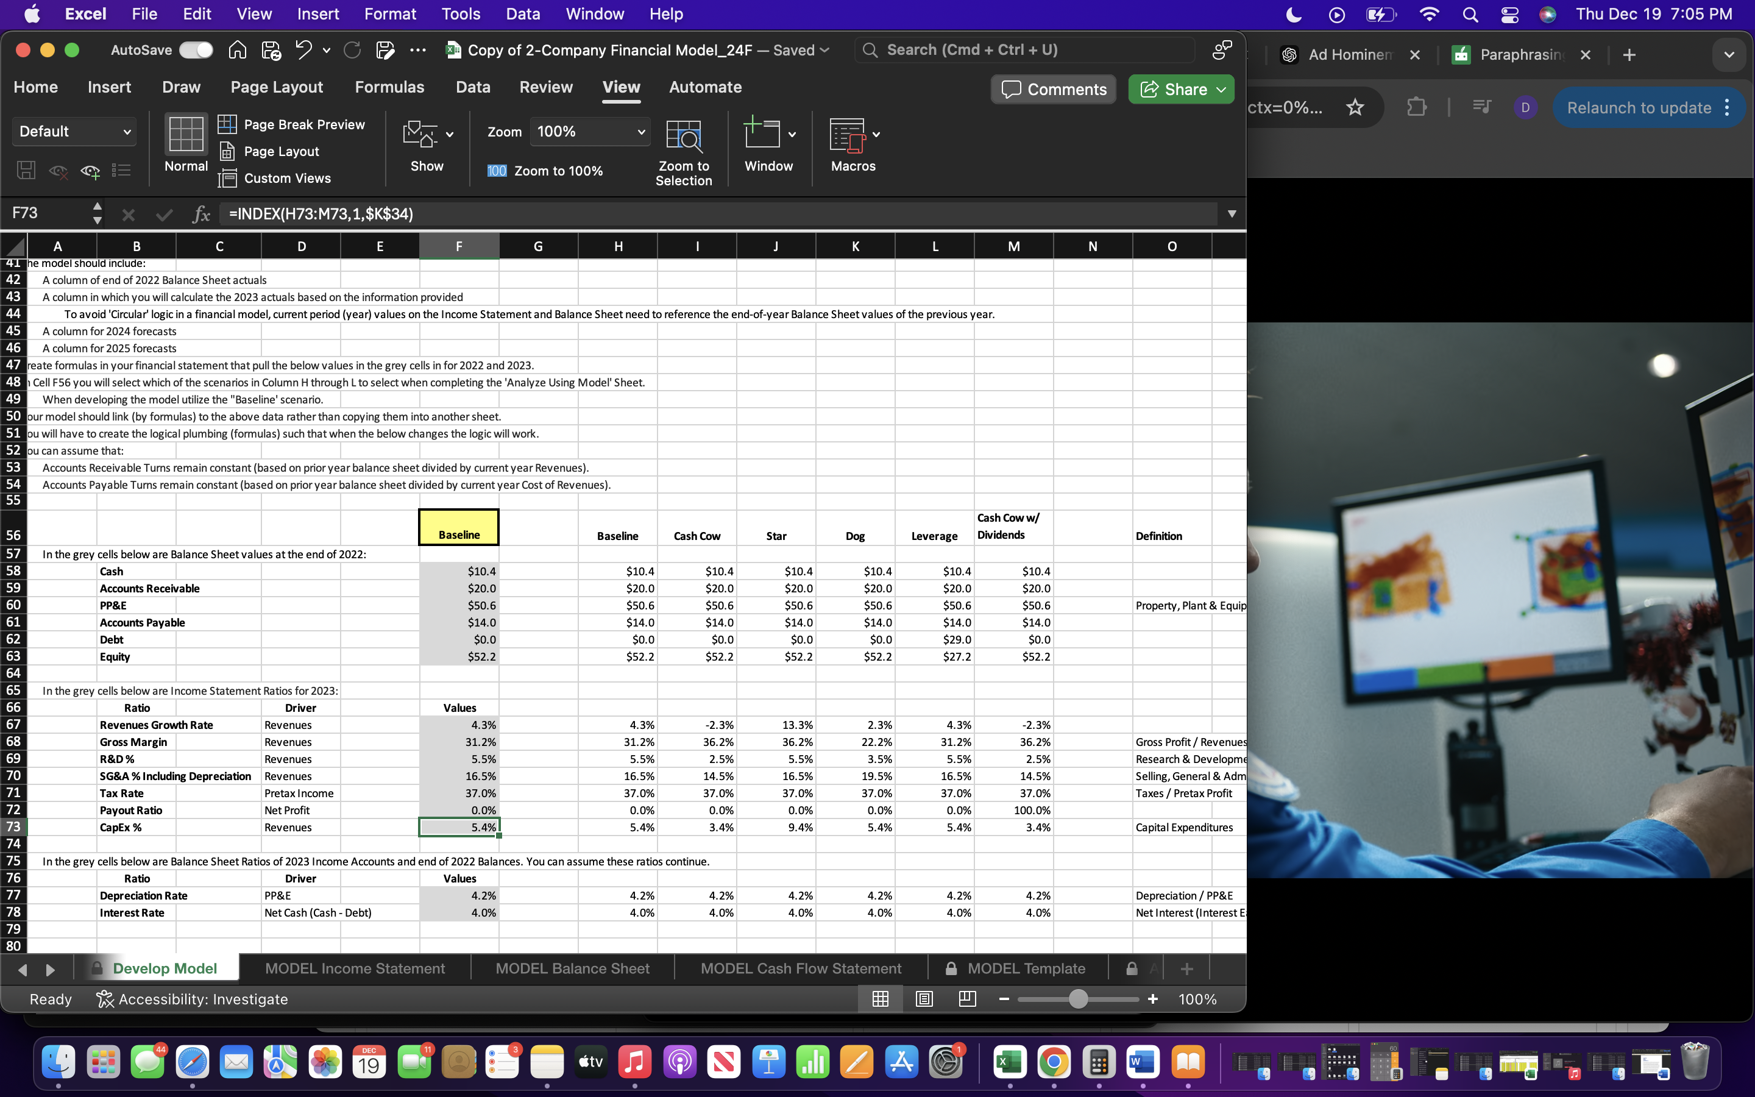The image size is (1755, 1097).
Task: Toggle AutoSave off
Action: (194, 49)
